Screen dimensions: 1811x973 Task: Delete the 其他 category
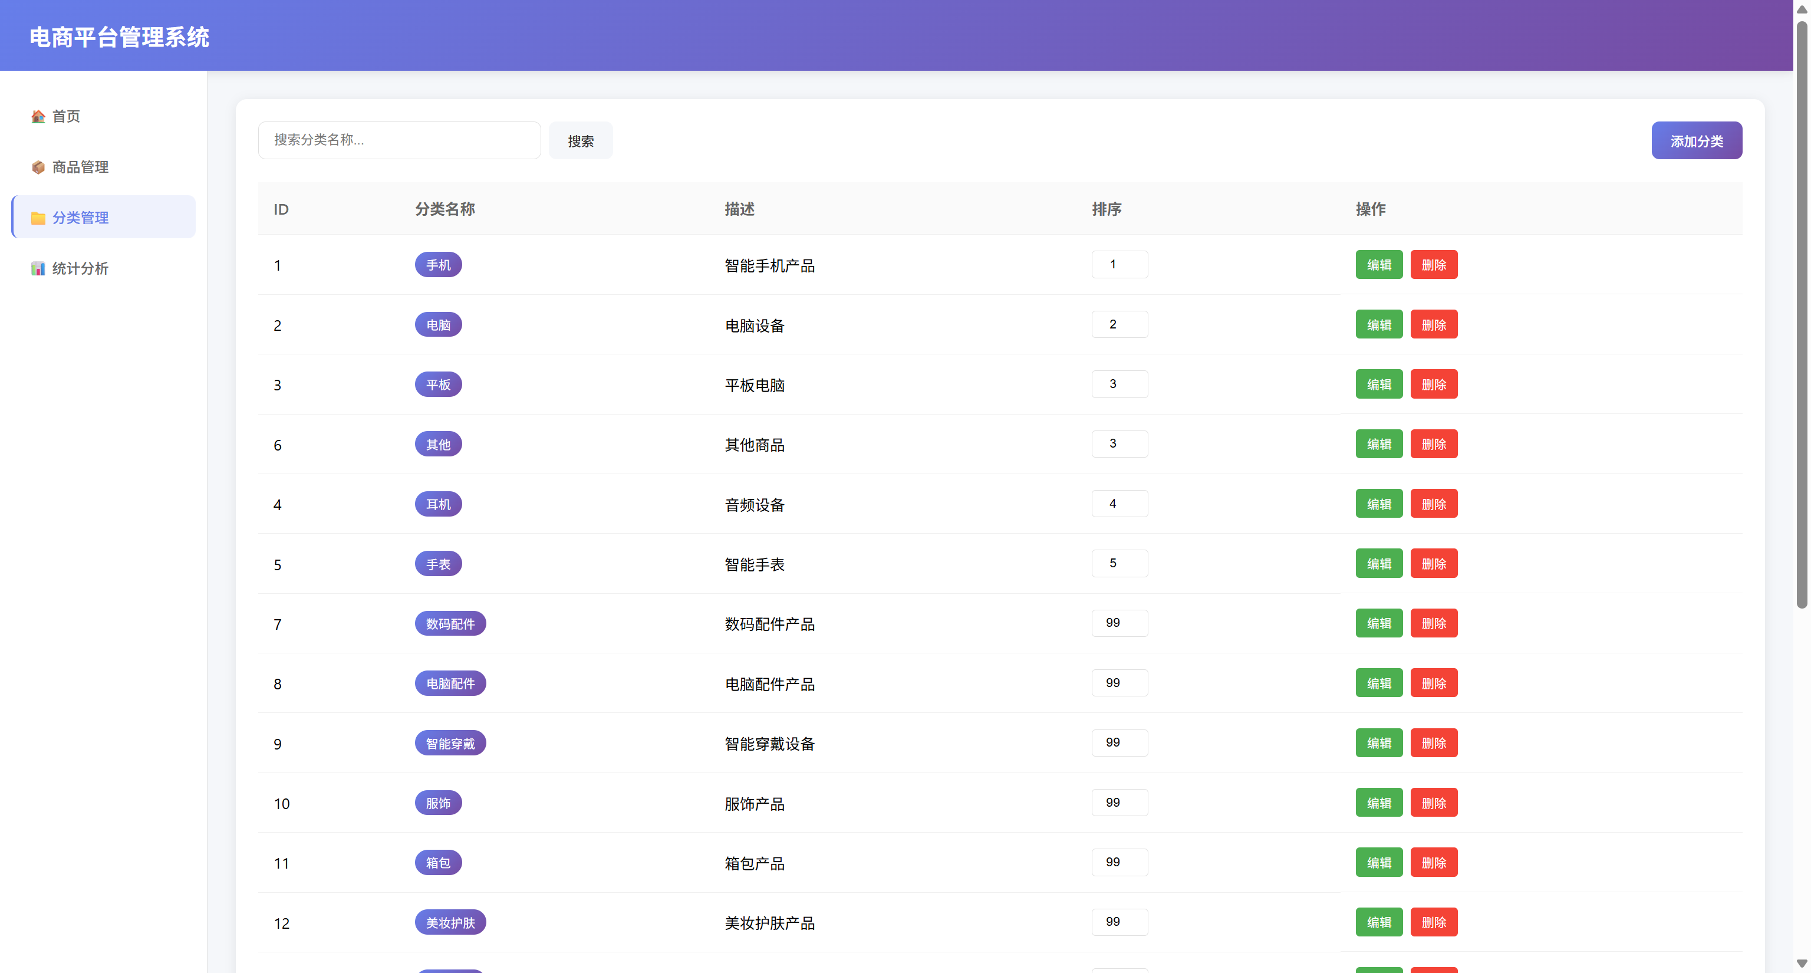[1434, 444]
